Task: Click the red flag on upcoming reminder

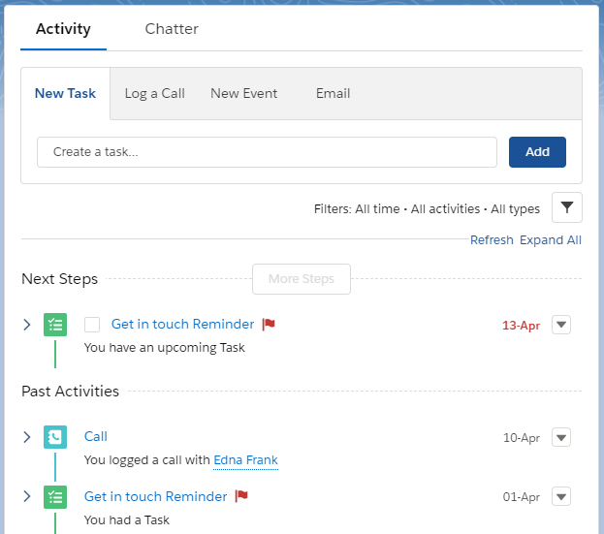Action: (x=269, y=324)
